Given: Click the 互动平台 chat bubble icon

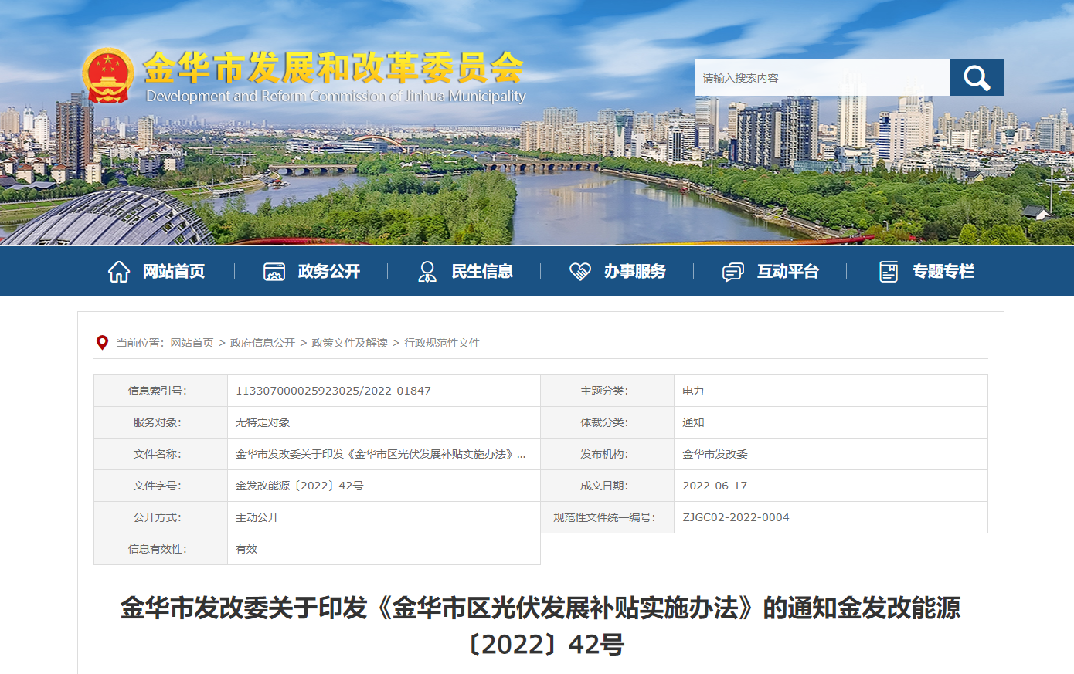Looking at the screenshot, I should (x=732, y=272).
